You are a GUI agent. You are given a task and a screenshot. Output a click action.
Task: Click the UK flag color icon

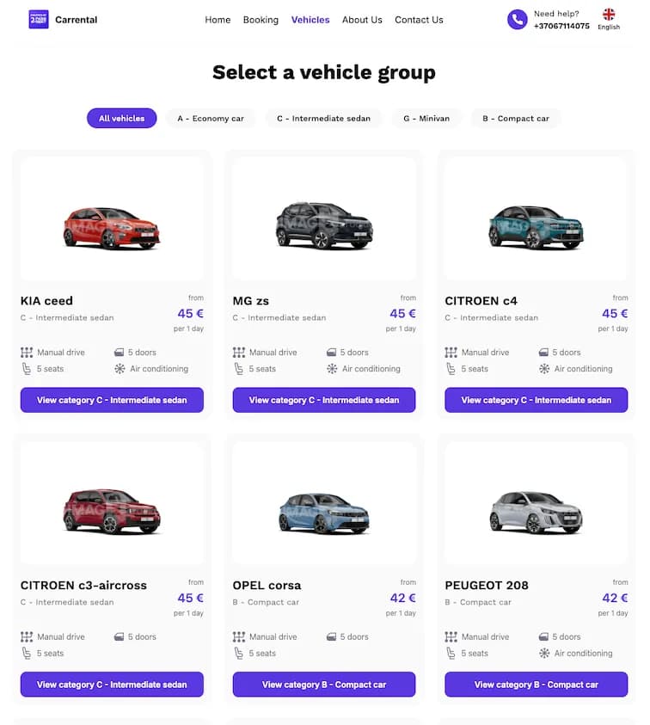(x=608, y=13)
